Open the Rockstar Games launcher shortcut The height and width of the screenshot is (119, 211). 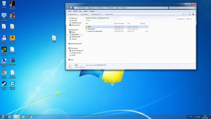click(13, 40)
